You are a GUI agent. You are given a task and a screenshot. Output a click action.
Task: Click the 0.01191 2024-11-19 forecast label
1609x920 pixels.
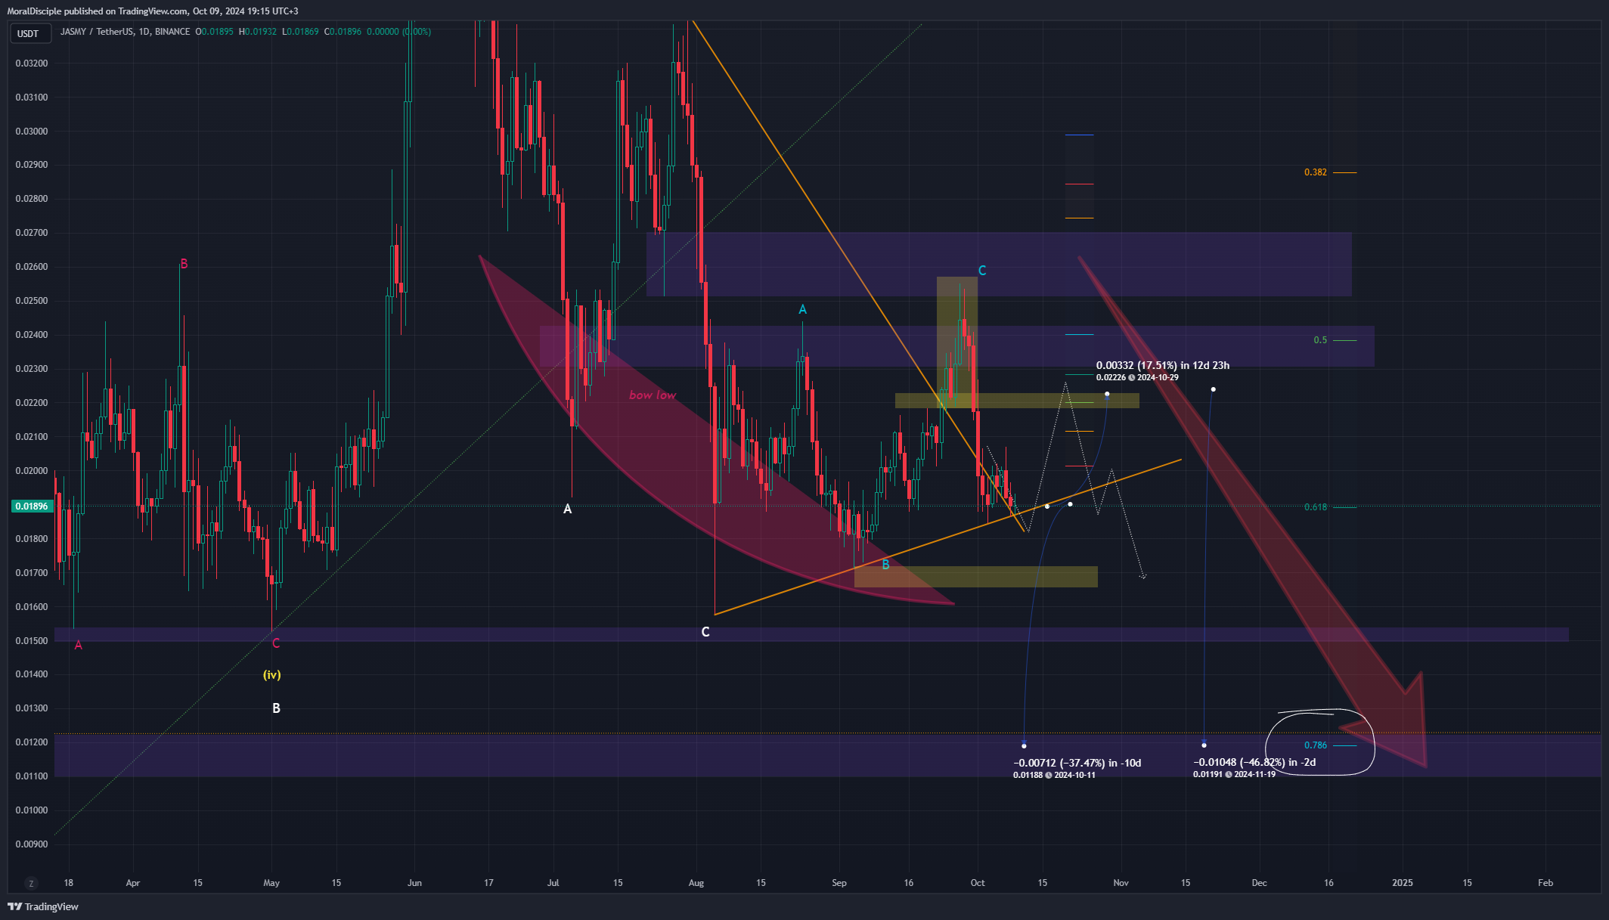(1234, 774)
